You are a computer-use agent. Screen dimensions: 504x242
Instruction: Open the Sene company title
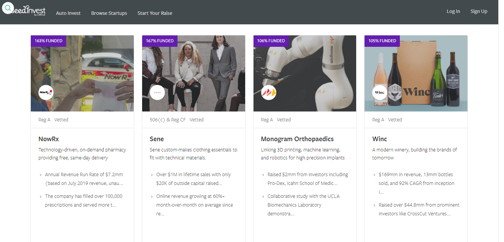tap(157, 139)
